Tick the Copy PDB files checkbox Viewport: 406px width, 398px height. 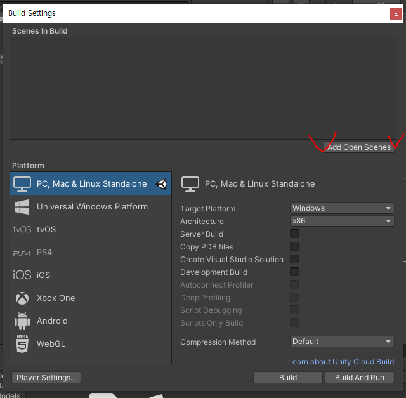(x=294, y=246)
